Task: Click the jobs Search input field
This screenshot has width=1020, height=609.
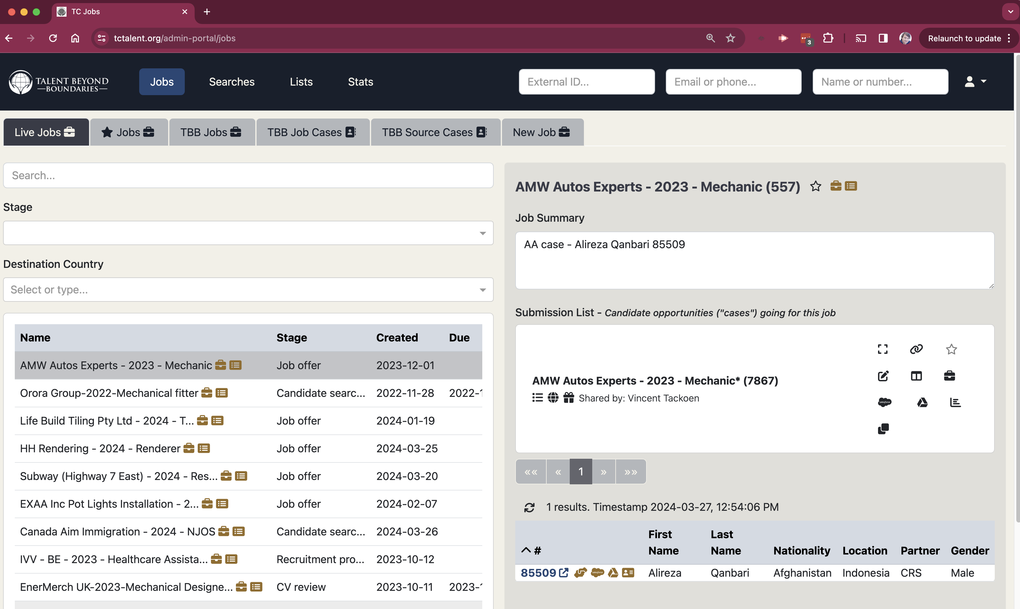Action: (x=248, y=175)
